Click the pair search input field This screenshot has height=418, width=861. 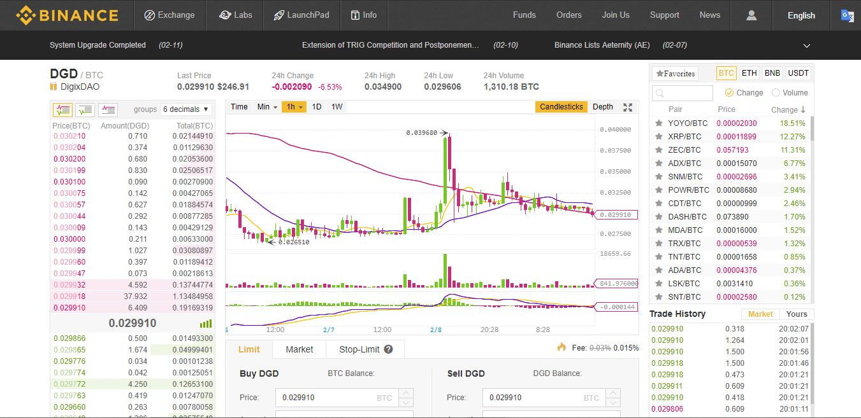[683, 93]
